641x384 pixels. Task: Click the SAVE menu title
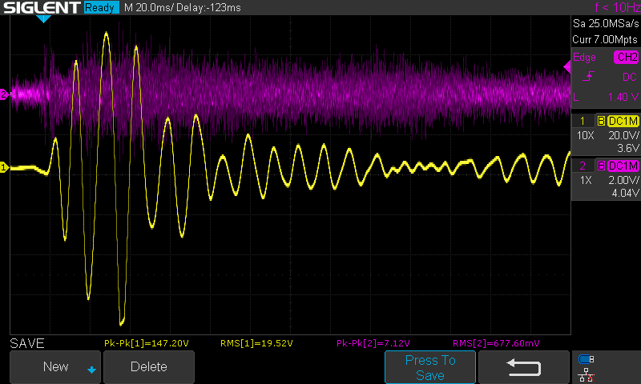coord(27,344)
